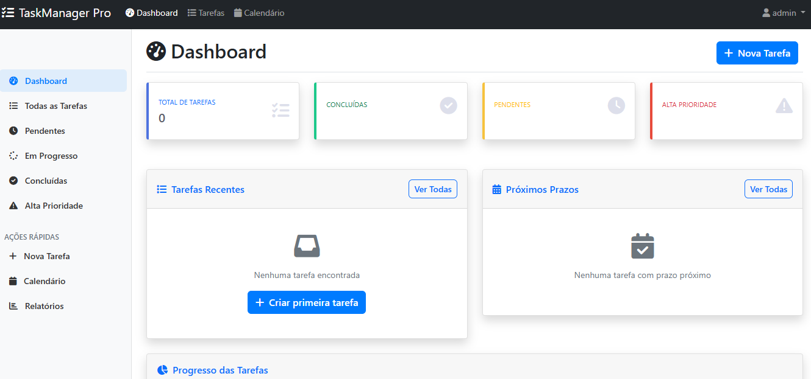Click the warning triangle icon on Alta Prioridade card
Viewport: 811px width, 379px height.
tap(784, 106)
